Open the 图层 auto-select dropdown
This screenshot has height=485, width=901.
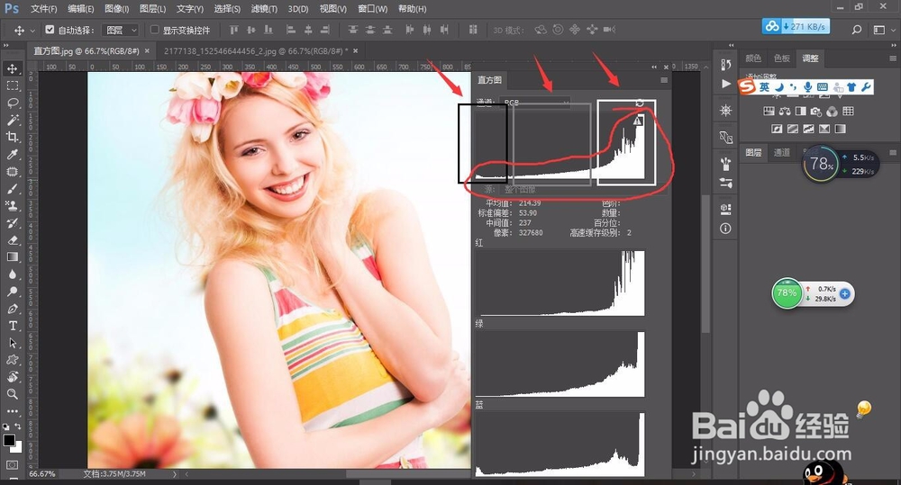pyautogui.click(x=120, y=30)
